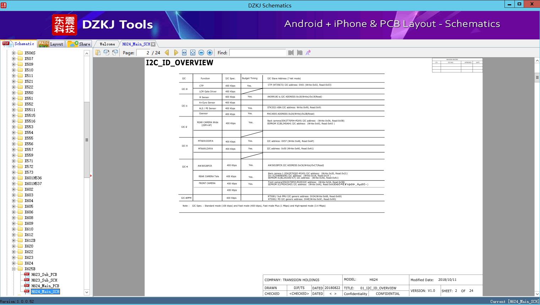Click the app icon in title bar
This screenshot has width=540, height=305.
coord(4,5)
